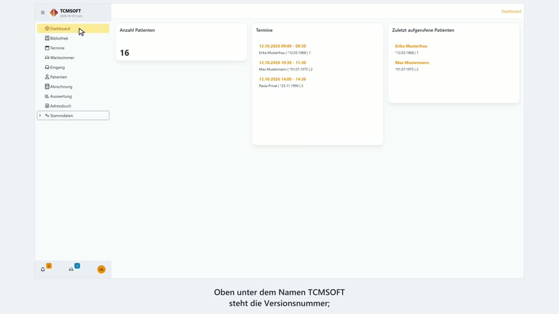
Task: Click the notification badge showing 2
Action: point(49,266)
